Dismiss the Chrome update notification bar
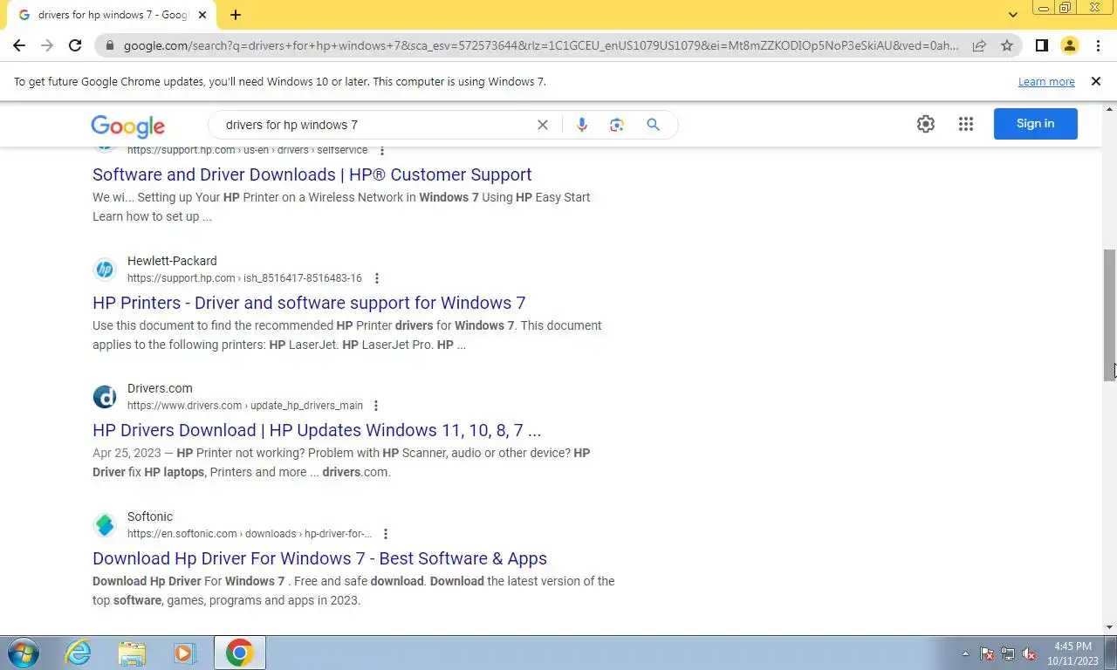Viewport: 1117px width, 670px height. (x=1096, y=81)
